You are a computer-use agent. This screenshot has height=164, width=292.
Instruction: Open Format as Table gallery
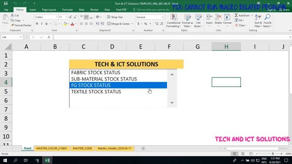tap(187, 21)
